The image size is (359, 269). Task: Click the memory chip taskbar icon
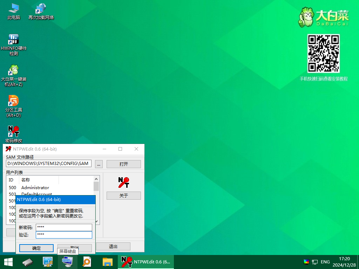(28, 262)
